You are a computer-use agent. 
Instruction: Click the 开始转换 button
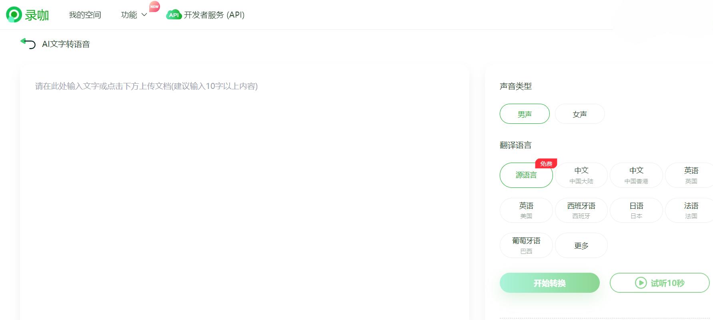[x=549, y=283]
